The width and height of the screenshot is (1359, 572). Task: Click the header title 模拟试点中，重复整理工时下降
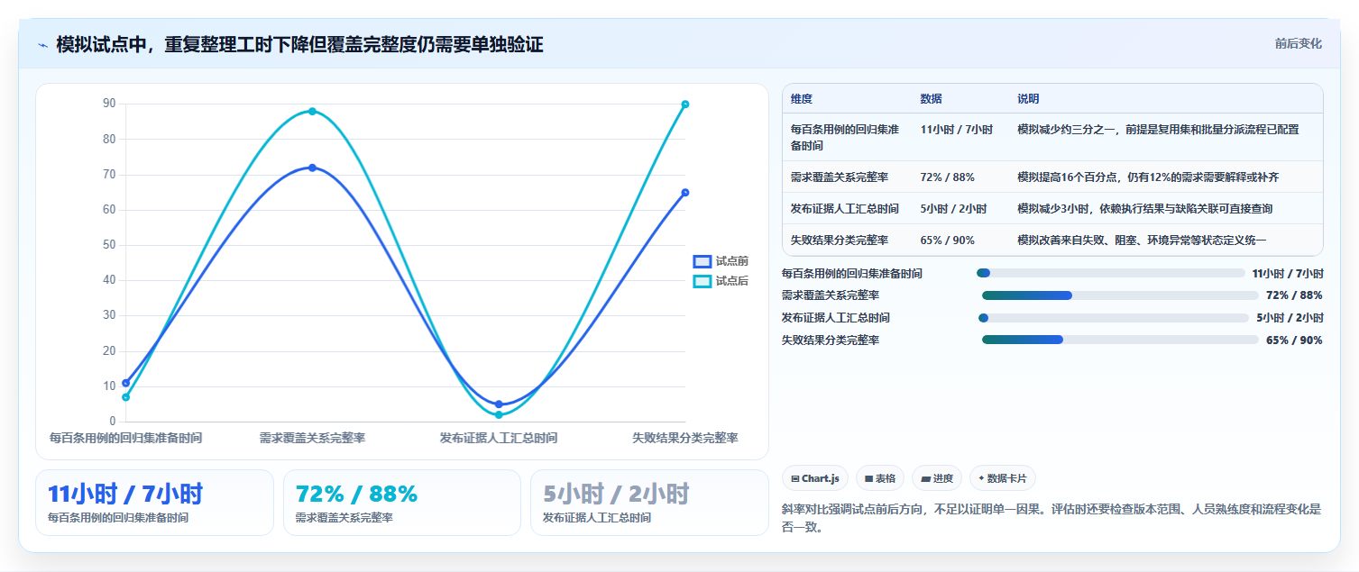coord(299,45)
